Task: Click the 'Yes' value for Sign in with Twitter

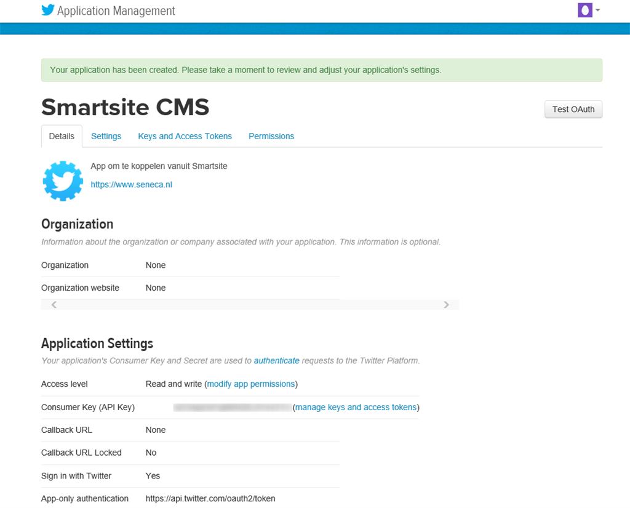Action: click(153, 476)
